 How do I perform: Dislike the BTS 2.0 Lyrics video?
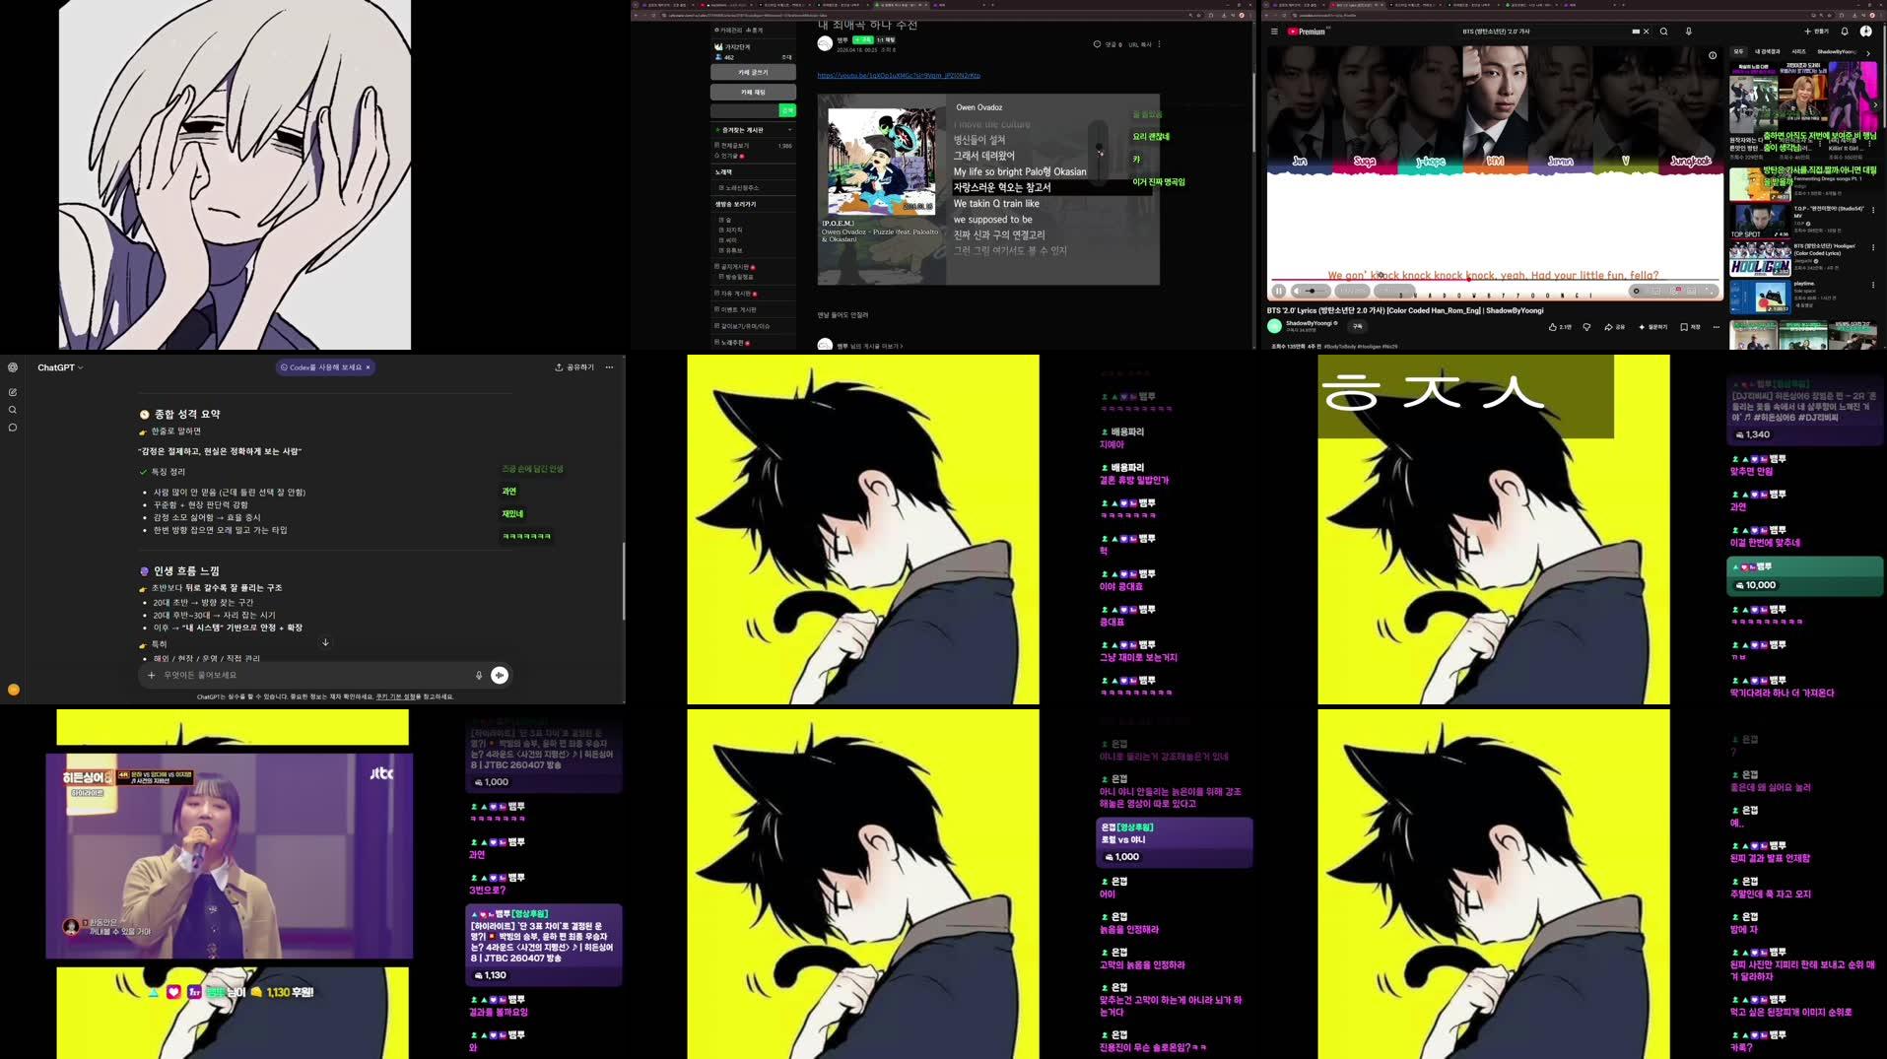click(1586, 327)
